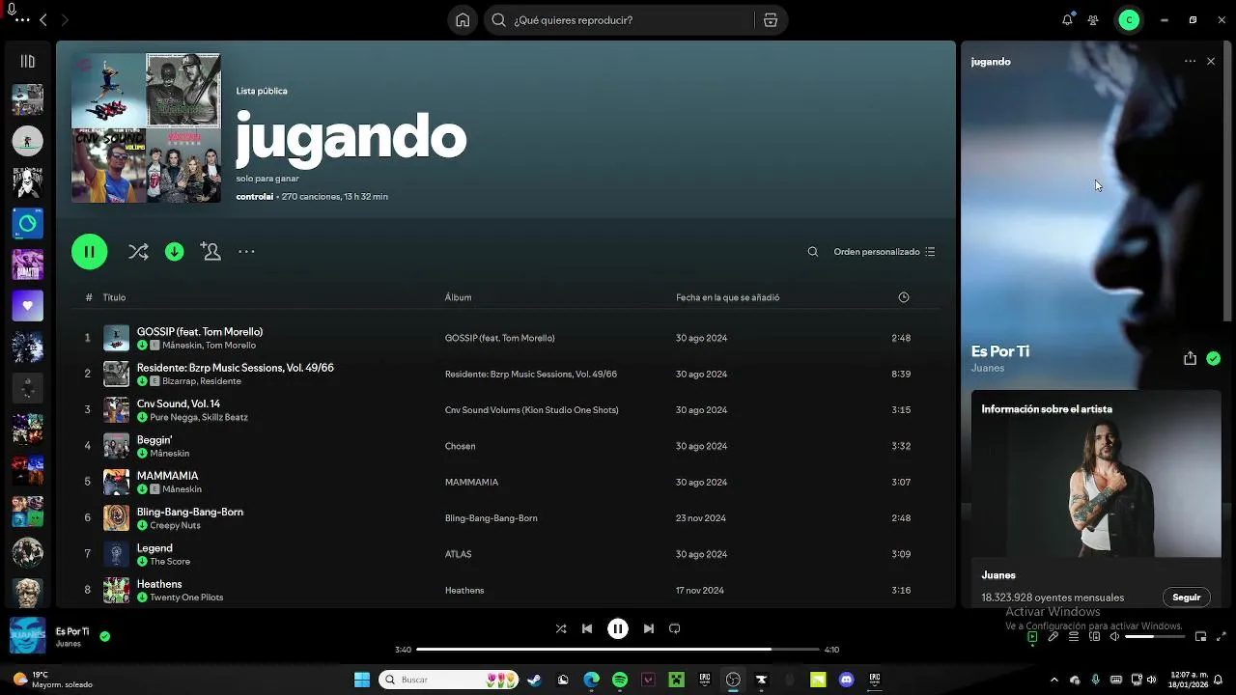Open Friend Activity icon
This screenshot has width=1236, height=695.
[1093, 20]
